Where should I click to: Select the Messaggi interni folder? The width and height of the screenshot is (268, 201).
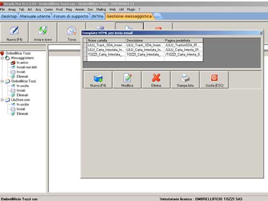[22, 58]
